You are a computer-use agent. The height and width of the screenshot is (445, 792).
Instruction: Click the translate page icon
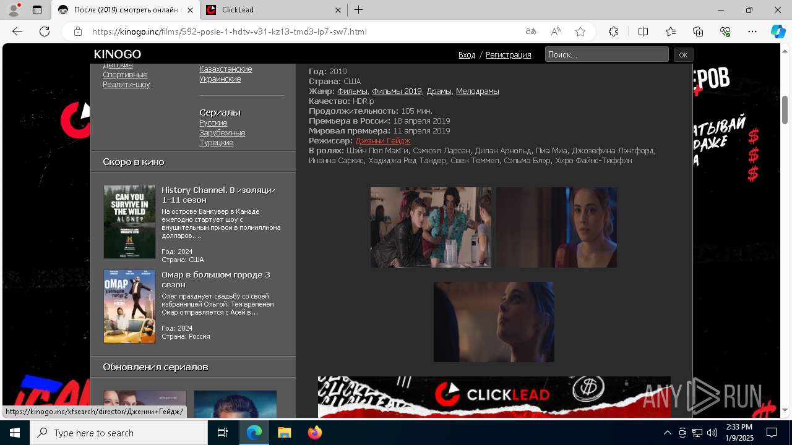(x=531, y=32)
